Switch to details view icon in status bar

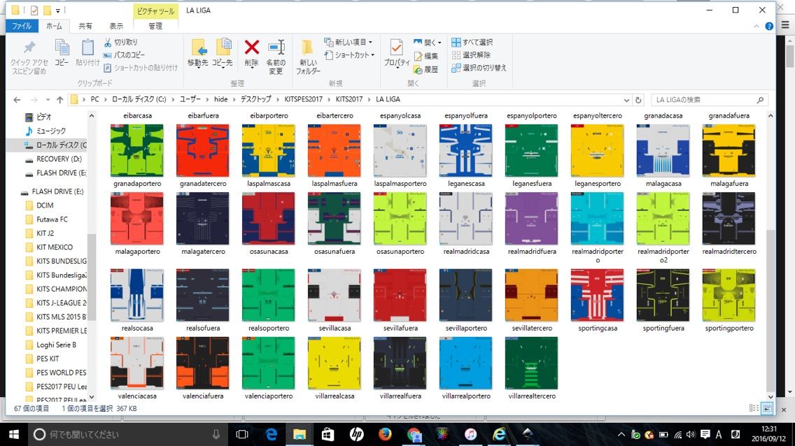[754, 408]
